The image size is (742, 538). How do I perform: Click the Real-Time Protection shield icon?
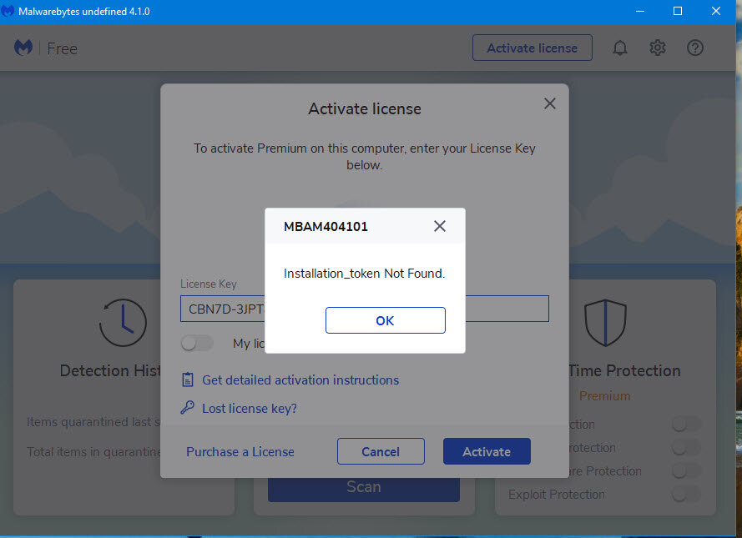[x=605, y=323]
